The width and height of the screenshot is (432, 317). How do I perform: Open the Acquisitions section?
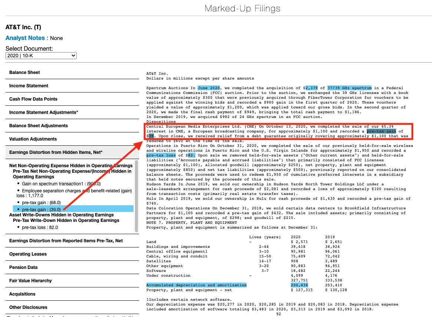click(72, 294)
